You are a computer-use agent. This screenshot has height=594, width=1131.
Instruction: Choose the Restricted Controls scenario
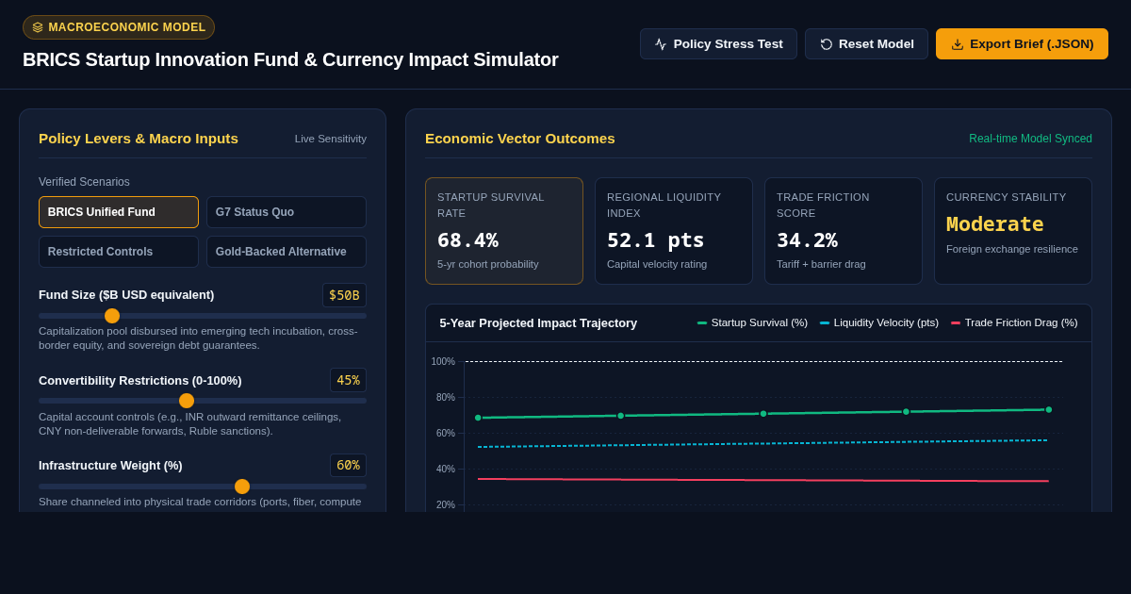pyautogui.click(x=119, y=252)
